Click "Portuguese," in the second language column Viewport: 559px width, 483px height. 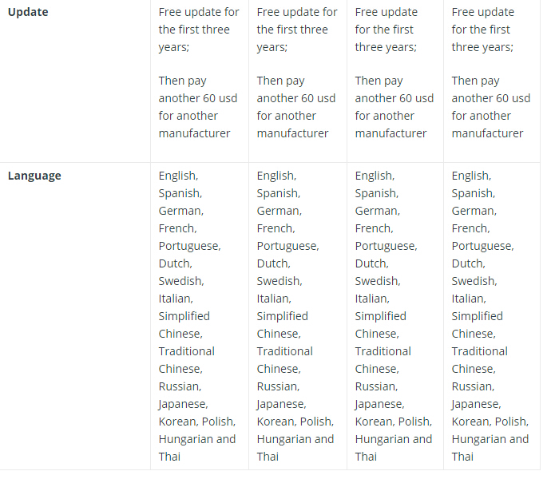coord(287,246)
